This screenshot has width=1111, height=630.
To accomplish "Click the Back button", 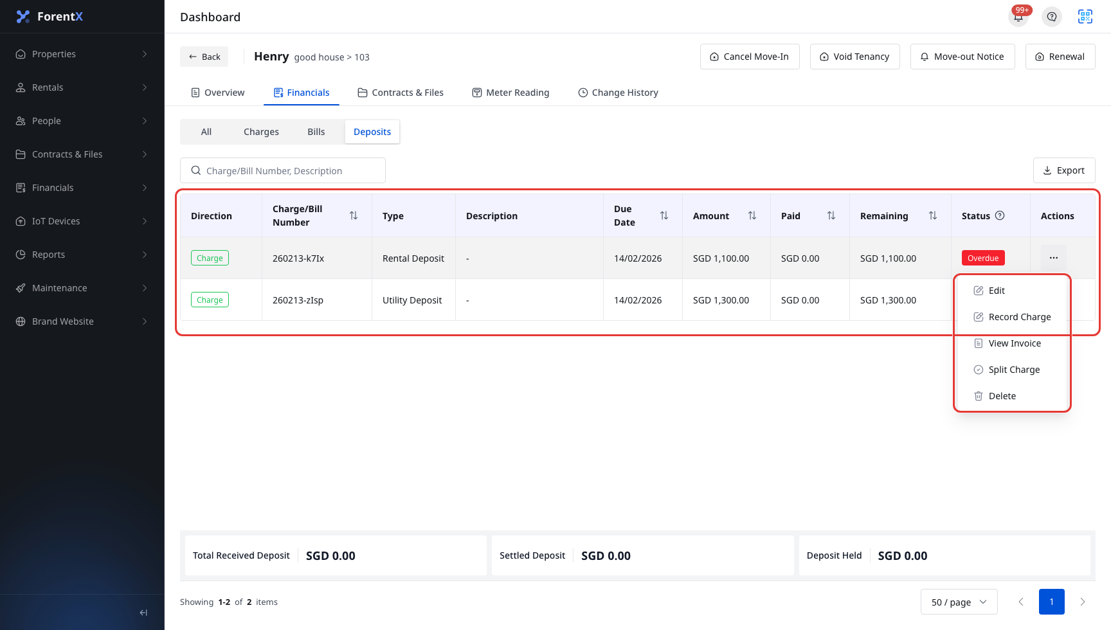I will [204, 57].
